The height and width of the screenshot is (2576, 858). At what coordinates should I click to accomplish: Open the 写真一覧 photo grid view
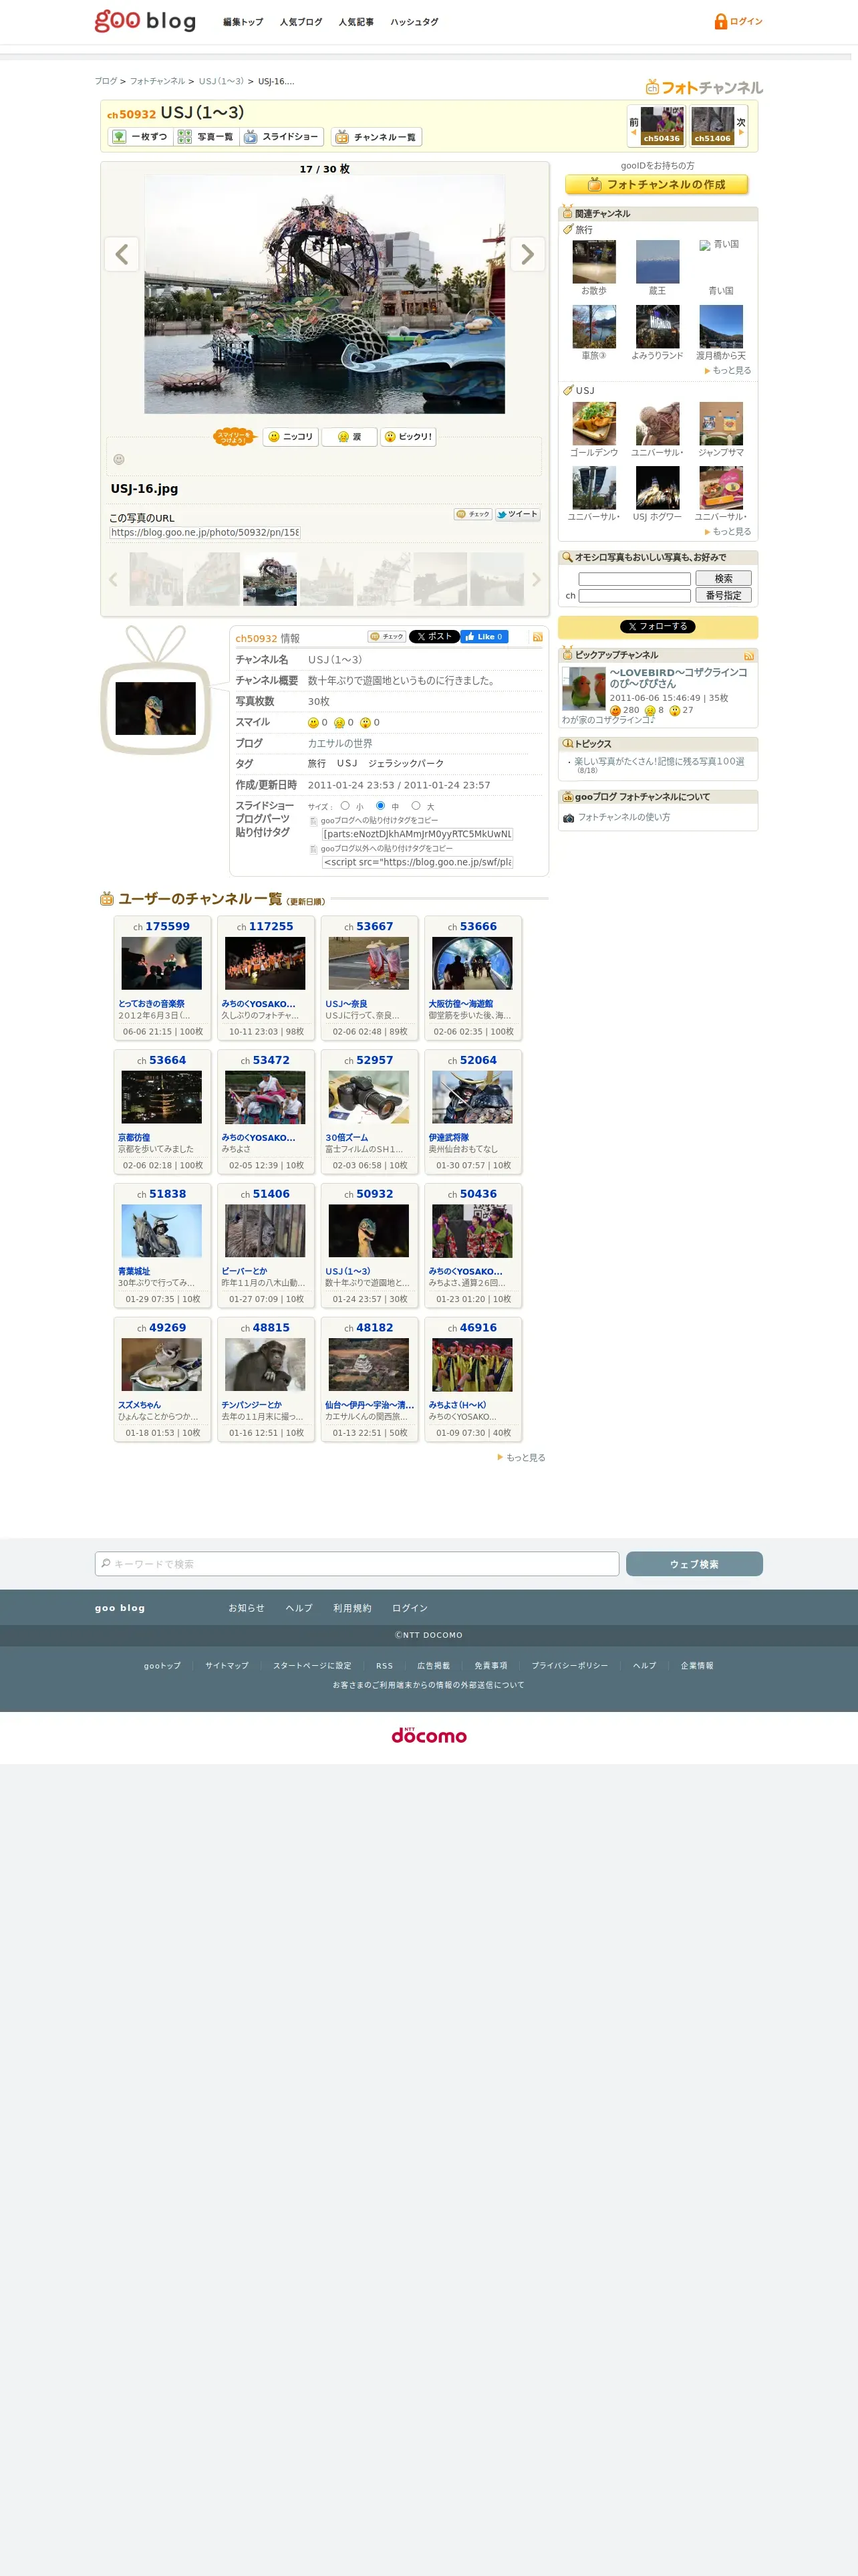[206, 137]
